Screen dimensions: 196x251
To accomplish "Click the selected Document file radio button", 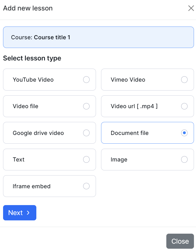I will pos(184,133).
